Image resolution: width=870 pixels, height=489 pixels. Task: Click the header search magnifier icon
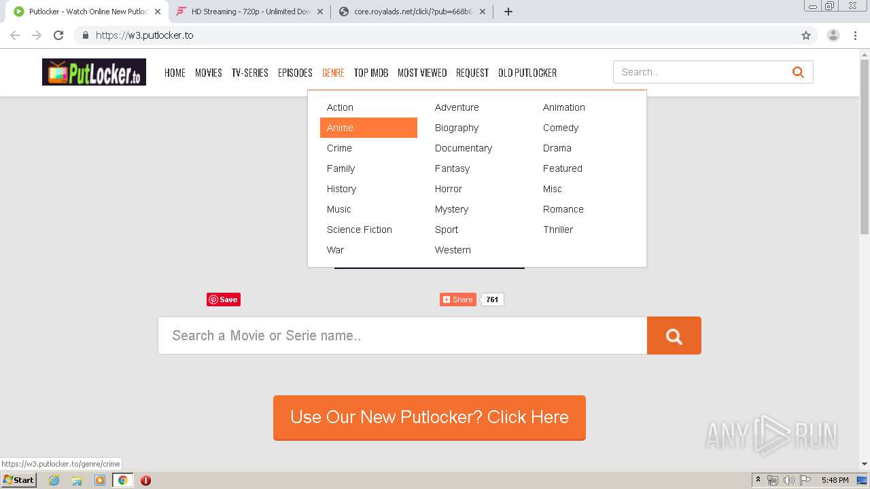798,72
